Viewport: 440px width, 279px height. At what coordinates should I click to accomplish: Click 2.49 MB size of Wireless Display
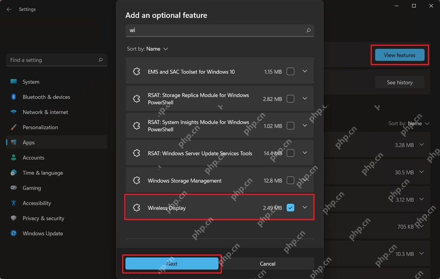[272, 208]
